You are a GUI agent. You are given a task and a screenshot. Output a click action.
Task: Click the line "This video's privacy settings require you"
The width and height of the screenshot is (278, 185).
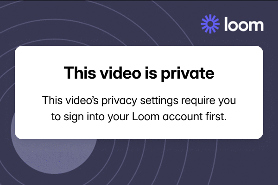click(x=139, y=100)
